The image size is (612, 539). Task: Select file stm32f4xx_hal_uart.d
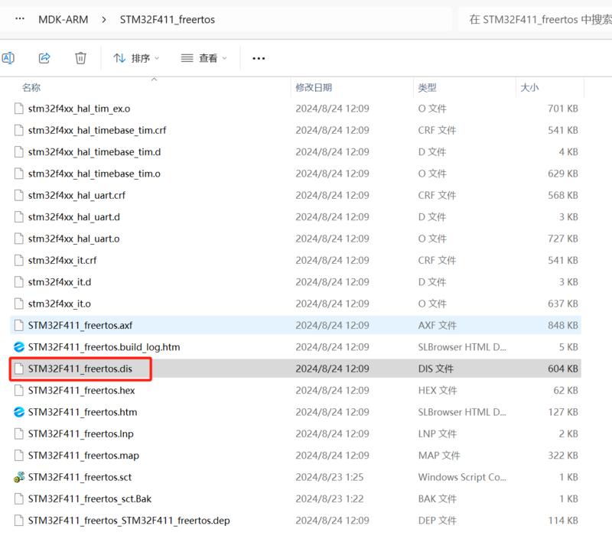[x=295, y=217]
